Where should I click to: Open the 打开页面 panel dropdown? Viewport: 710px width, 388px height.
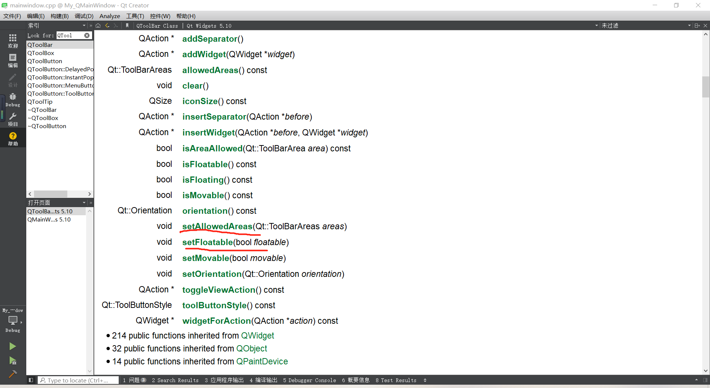[x=84, y=203]
